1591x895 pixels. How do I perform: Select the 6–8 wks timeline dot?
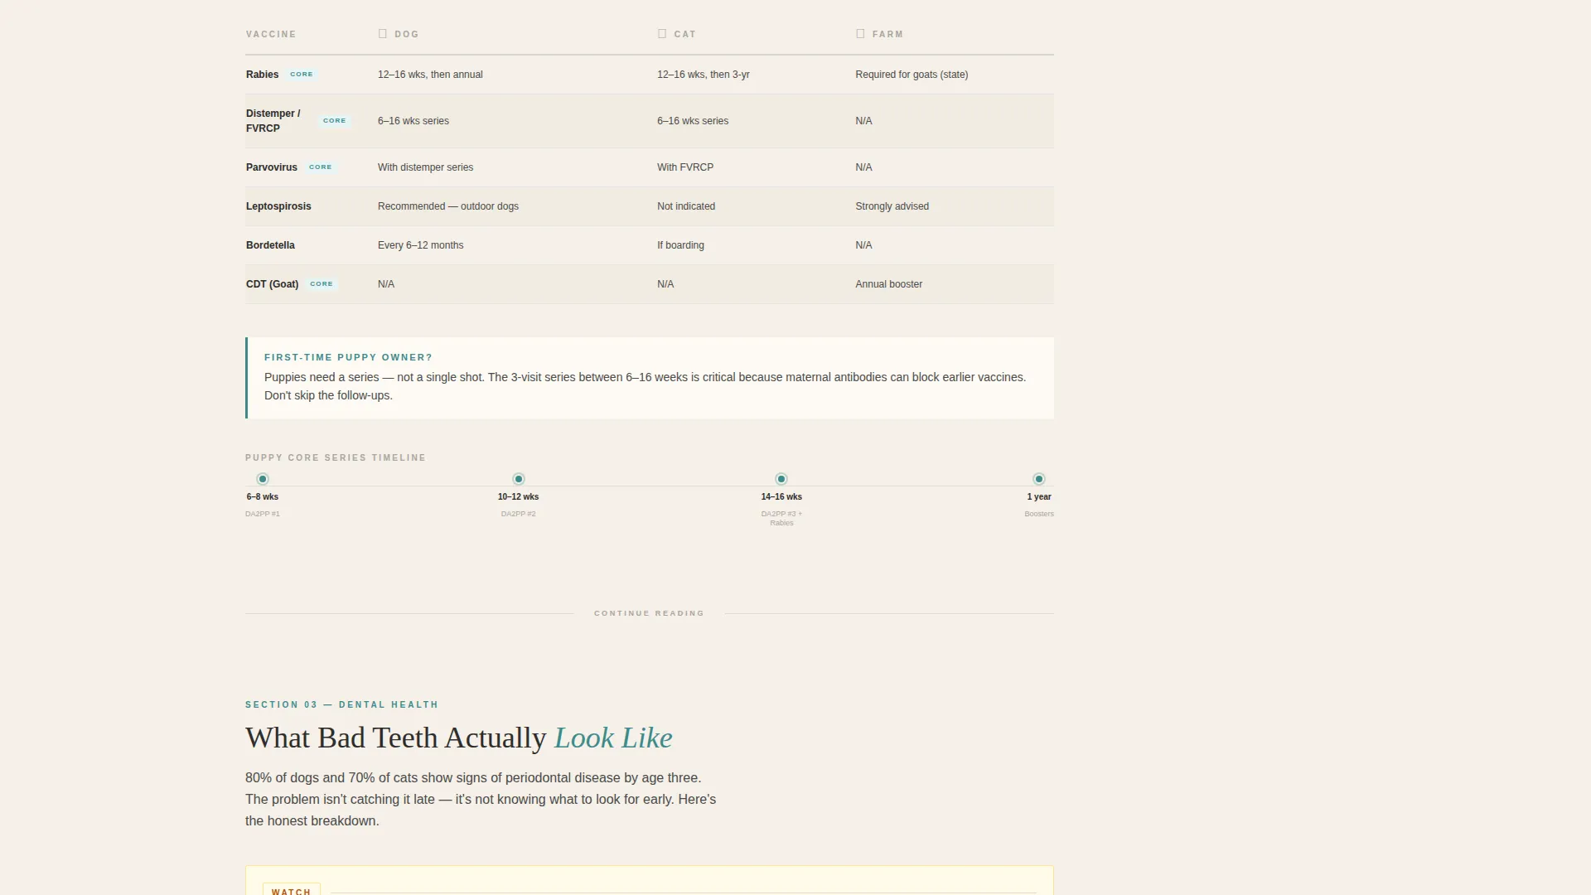[x=263, y=479]
